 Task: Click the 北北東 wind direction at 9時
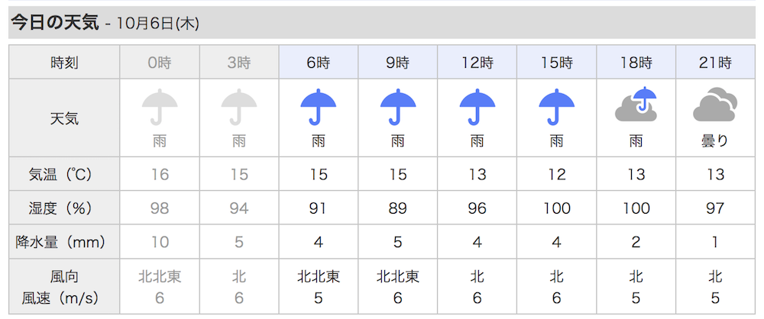coord(397,276)
